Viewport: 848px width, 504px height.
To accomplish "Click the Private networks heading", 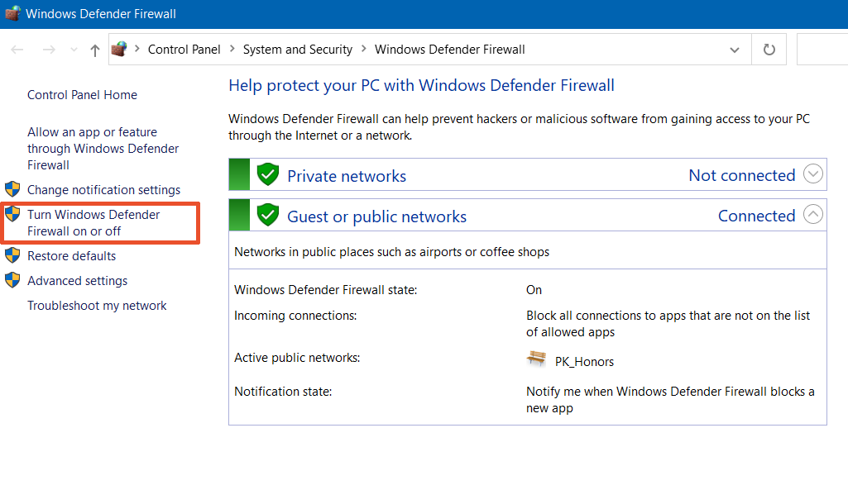I will click(x=347, y=176).
